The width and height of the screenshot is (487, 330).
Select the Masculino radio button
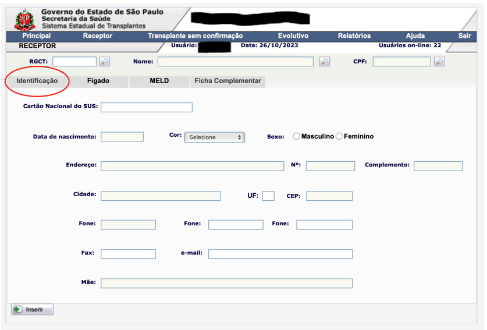[x=296, y=136]
